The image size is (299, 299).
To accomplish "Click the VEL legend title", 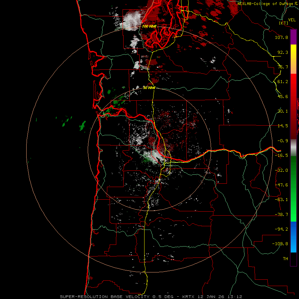I will tap(292, 20).
